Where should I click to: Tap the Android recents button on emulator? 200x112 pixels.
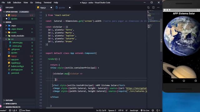pos(196,81)
